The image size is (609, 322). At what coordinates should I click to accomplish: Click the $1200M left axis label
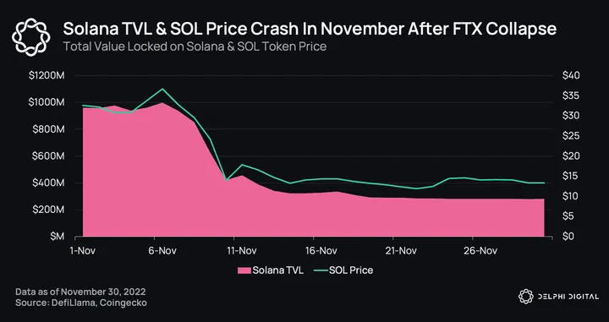click(x=47, y=76)
